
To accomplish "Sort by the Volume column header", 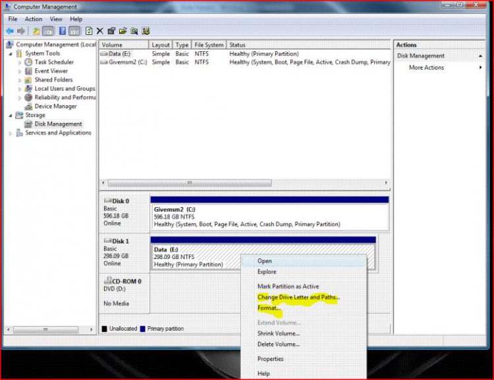I will pyautogui.click(x=124, y=45).
